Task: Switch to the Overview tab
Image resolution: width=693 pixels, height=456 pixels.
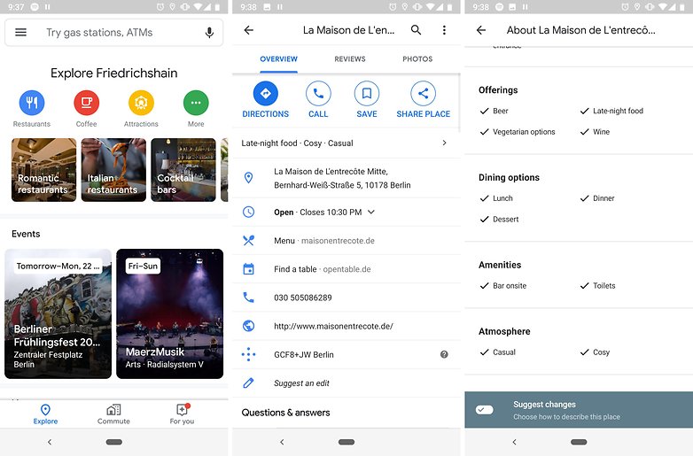Action: click(278, 59)
